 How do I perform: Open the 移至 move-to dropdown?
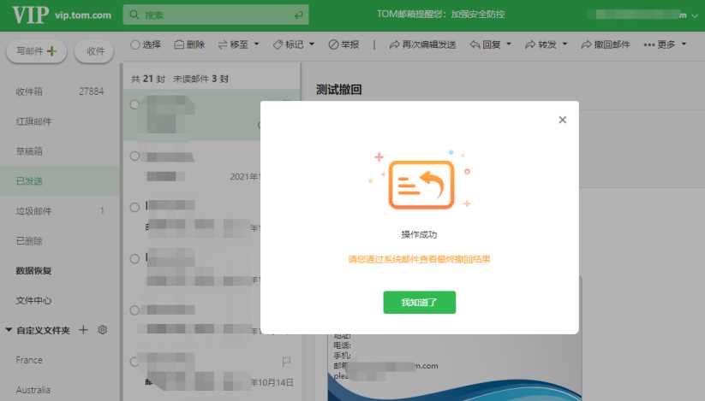(x=238, y=44)
